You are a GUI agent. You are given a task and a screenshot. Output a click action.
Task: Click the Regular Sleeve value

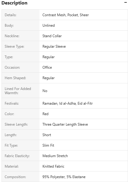[54, 46]
